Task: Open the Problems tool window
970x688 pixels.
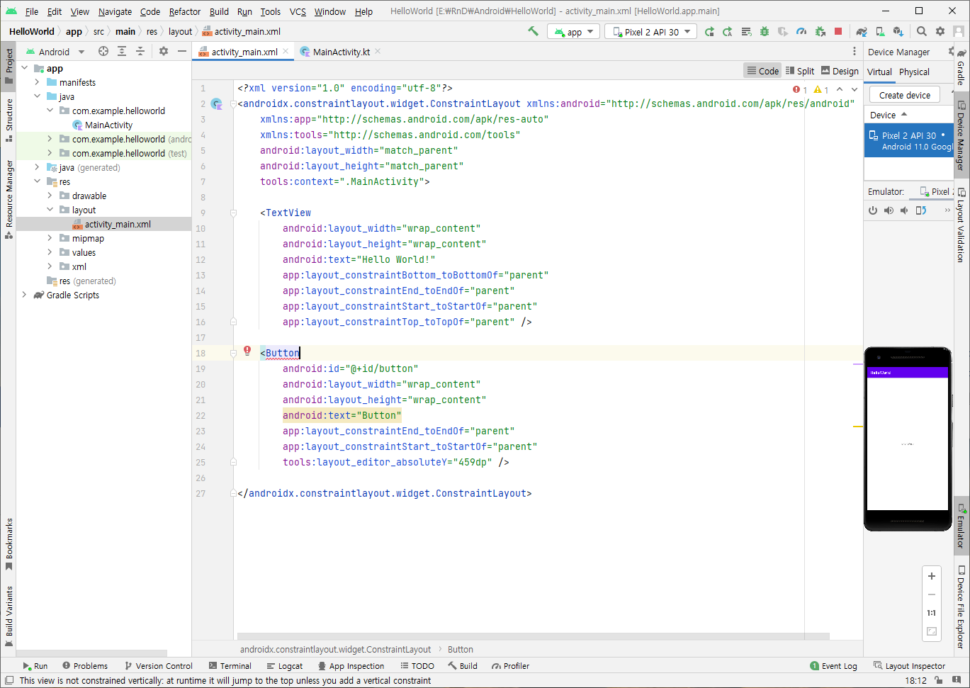Action: coord(85,666)
